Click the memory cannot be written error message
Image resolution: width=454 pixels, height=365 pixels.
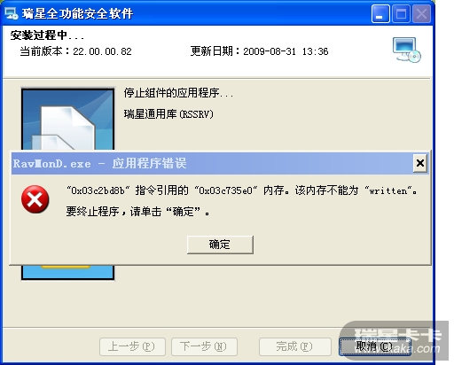pos(242,190)
